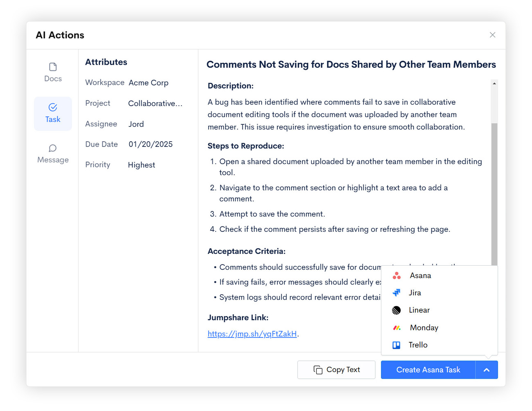Click the description scrollbar thumb
The width and height of the screenshot is (532, 411).
(494, 194)
